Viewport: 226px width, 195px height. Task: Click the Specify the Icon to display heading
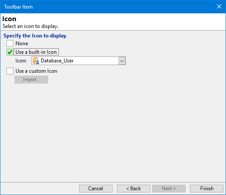pos(35,36)
